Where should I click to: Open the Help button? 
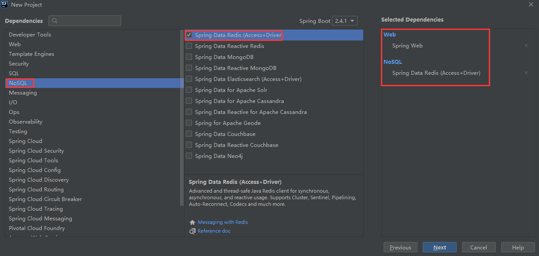tap(518, 247)
